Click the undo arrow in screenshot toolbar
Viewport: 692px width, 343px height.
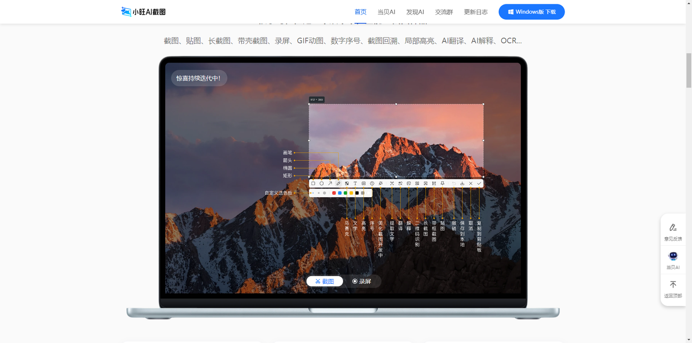(454, 183)
